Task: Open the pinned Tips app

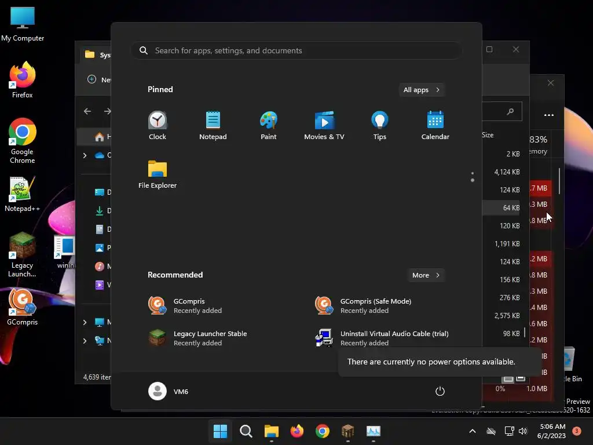Action: point(380,126)
